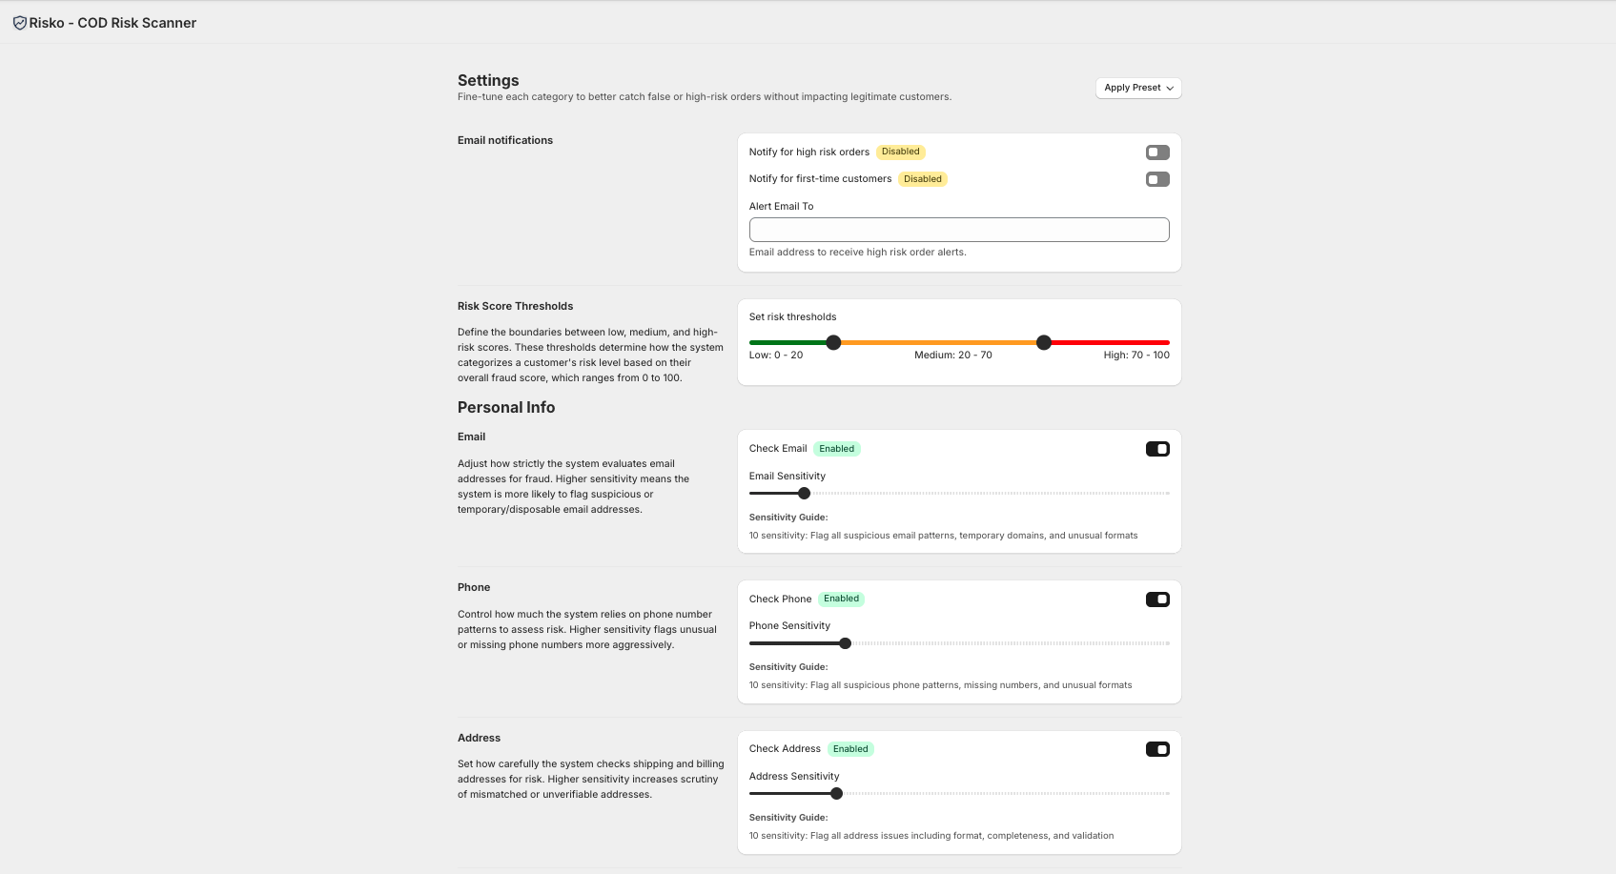Click the Enabled badge beside Check Email
This screenshot has height=874, width=1616.
[x=836, y=449]
